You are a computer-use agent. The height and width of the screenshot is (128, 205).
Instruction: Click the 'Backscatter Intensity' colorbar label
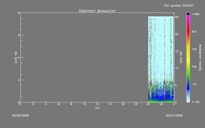pyautogui.click(x=200, y=58)
